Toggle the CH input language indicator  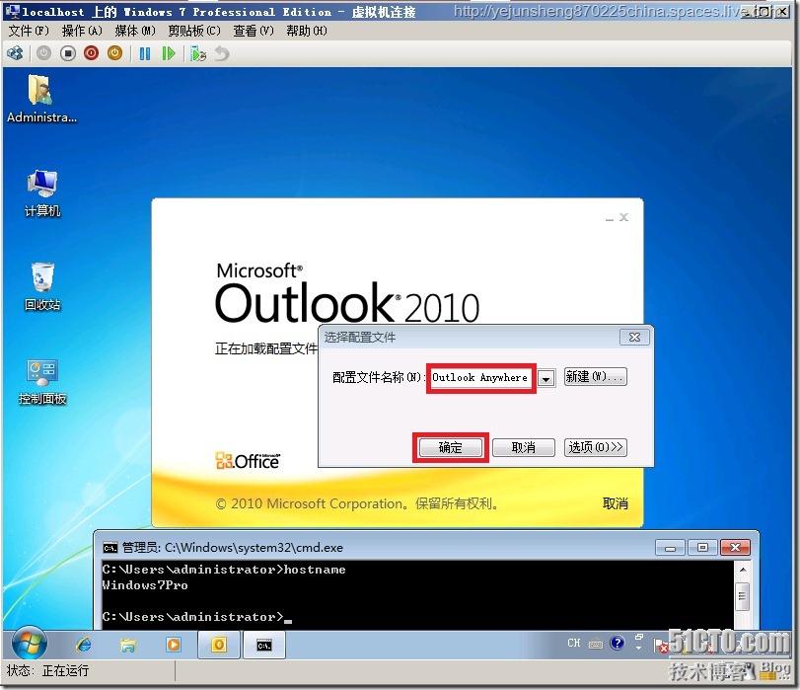pos(573,643)
